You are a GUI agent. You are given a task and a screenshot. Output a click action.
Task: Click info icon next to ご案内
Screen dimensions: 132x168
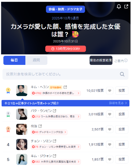pos(126,60)
